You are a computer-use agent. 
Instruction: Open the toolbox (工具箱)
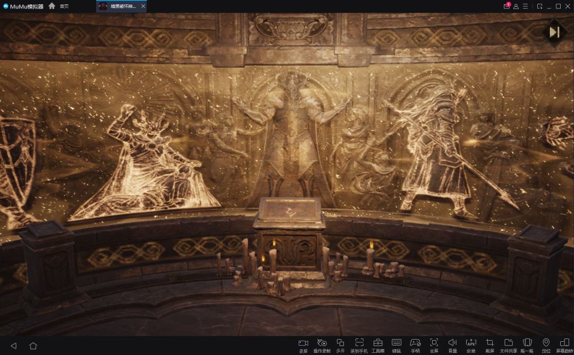378,345
